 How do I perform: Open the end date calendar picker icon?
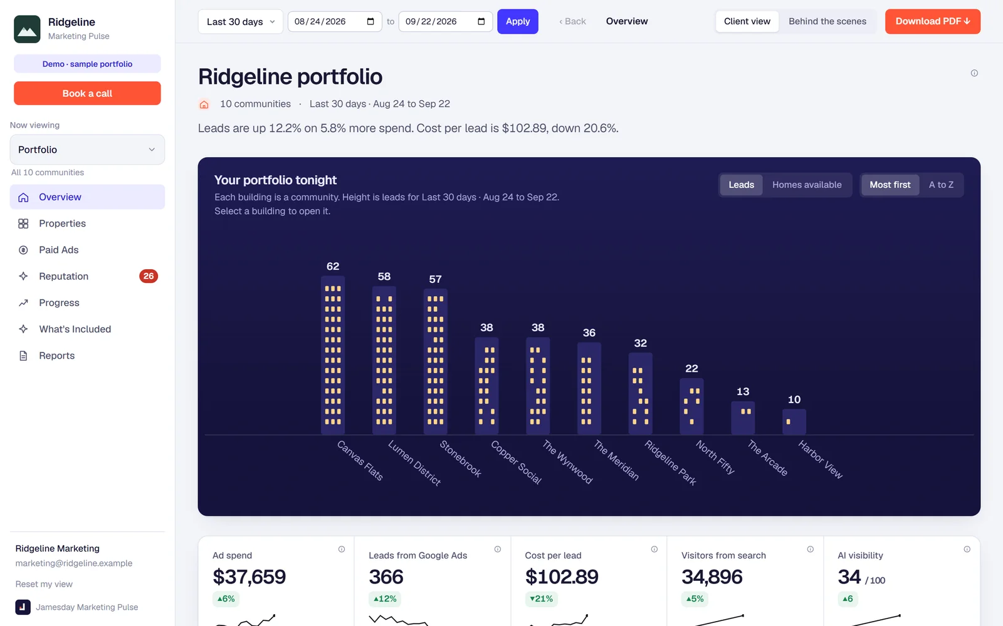coord(481,21)
